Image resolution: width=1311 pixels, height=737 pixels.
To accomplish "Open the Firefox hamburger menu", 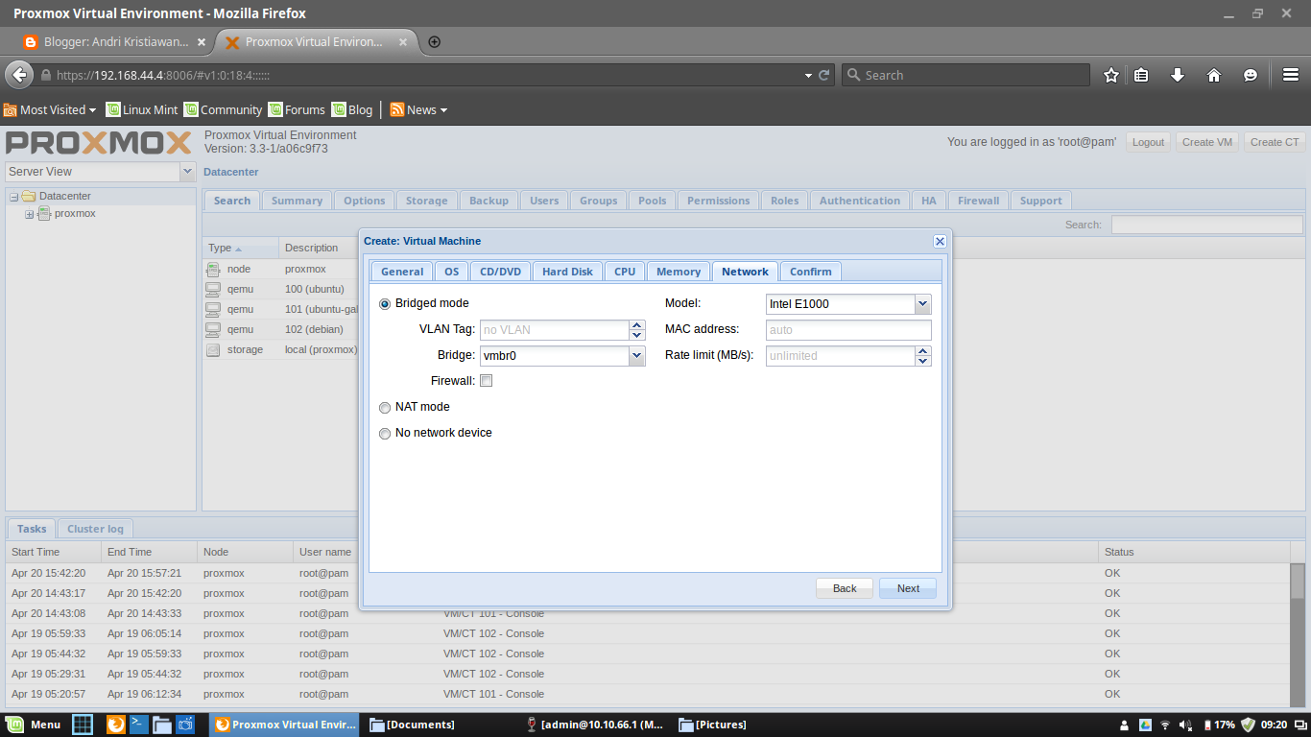I will (x=1290, y=75).
